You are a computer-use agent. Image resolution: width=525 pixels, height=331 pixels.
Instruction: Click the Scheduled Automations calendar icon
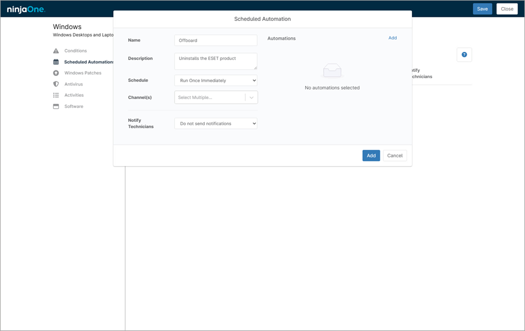point(56,62)
